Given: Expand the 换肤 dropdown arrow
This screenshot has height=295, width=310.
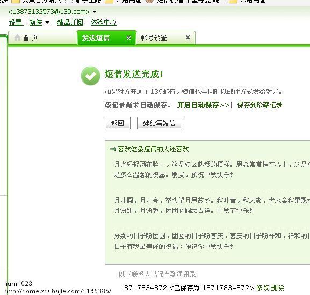Looking at the screenshot, I should click(47, 23).
